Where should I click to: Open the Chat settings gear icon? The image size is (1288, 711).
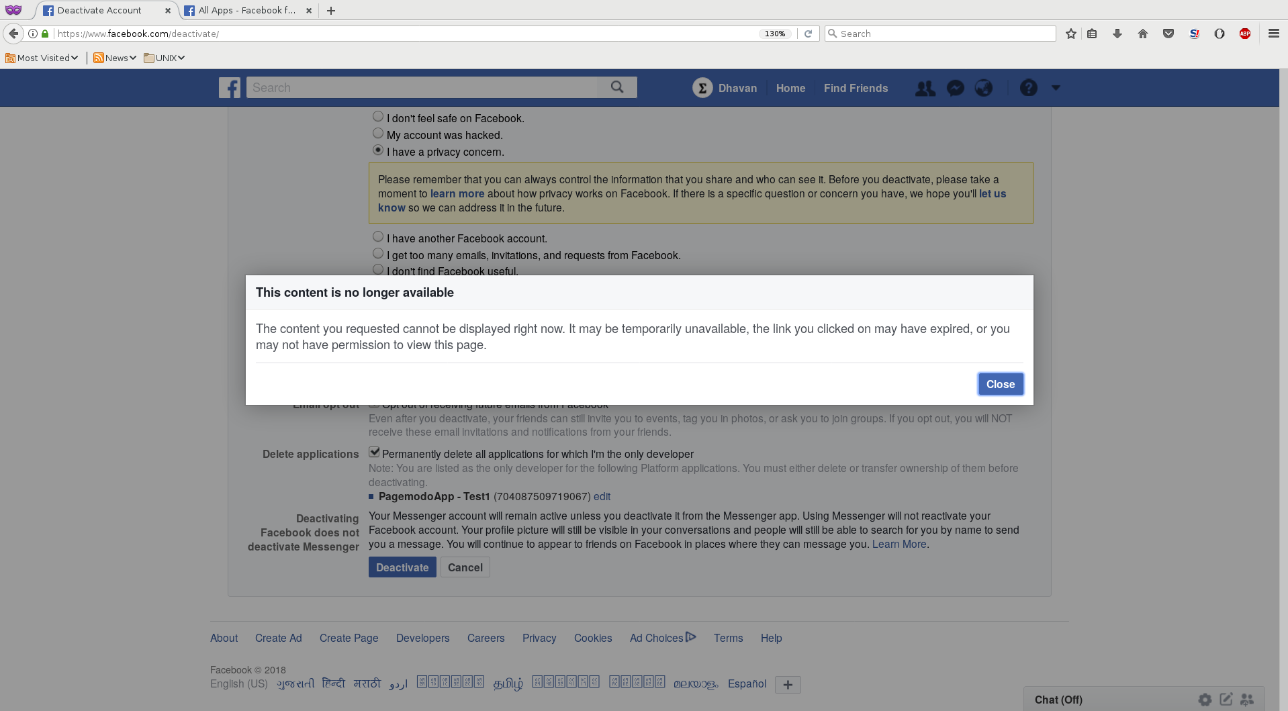click(x=1205, y=700)
